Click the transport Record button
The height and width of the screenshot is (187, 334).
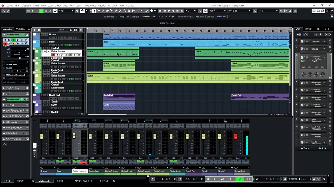(248, 179)
